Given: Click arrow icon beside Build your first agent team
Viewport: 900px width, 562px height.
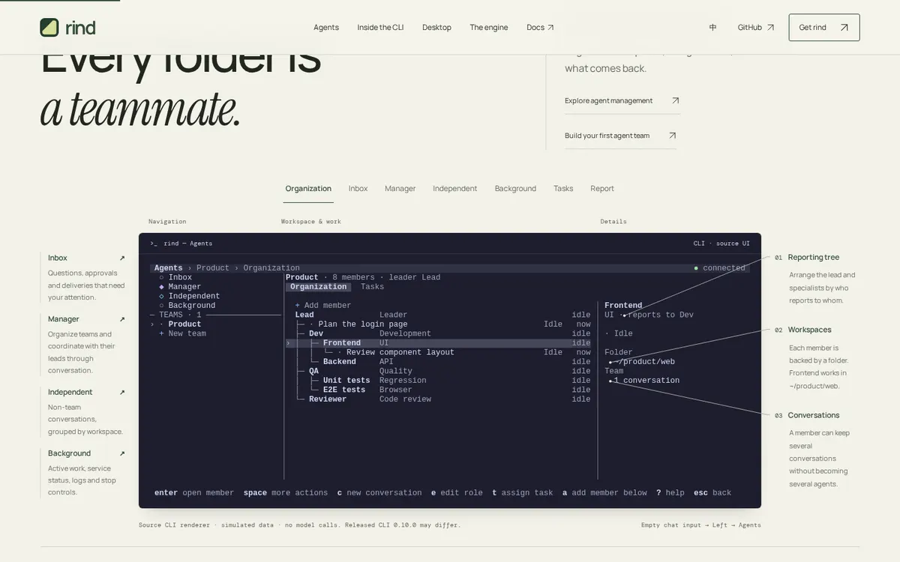Looking at the screenshot, I should point(672,136).
